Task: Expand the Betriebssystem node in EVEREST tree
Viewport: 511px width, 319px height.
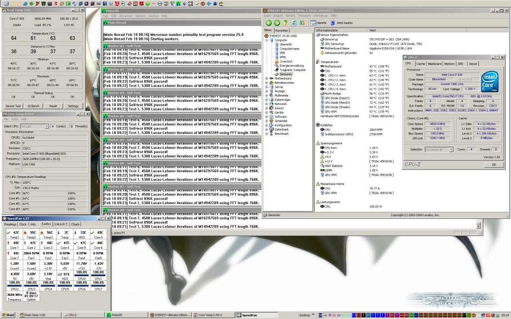Action: (266, 83)
